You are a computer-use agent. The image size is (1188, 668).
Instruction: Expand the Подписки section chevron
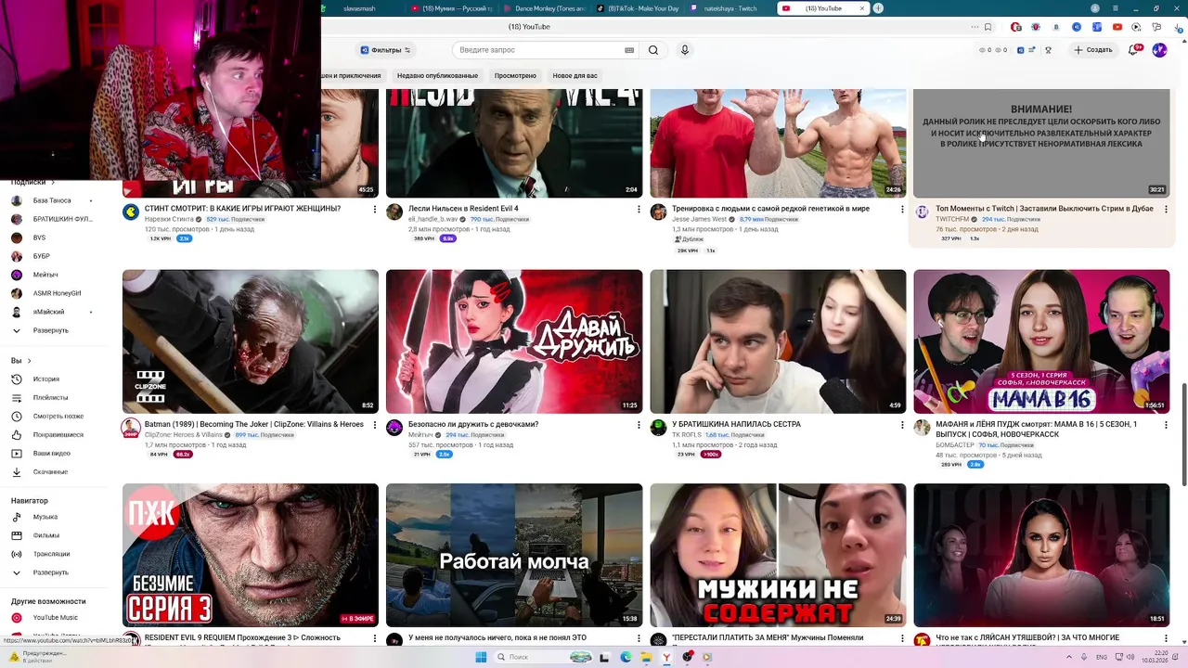pos(52,183)
